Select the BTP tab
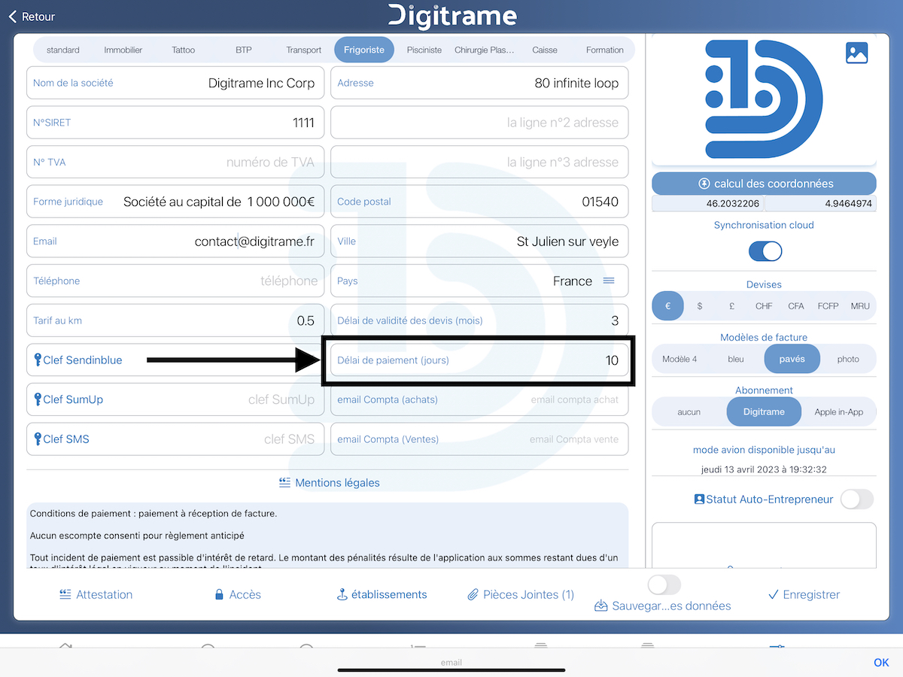Screen dimensions: 903x677 click(x=244, y=50)
